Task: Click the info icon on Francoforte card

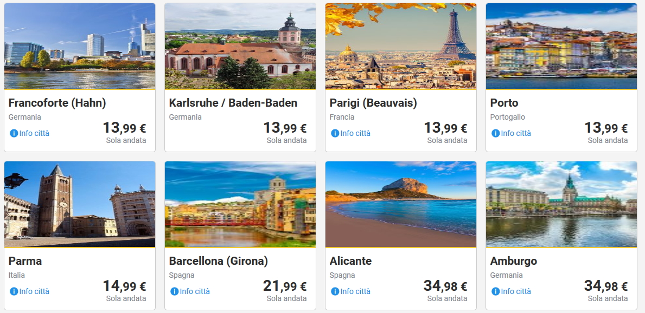Action: pyautogui.click(x=14, y=133)
